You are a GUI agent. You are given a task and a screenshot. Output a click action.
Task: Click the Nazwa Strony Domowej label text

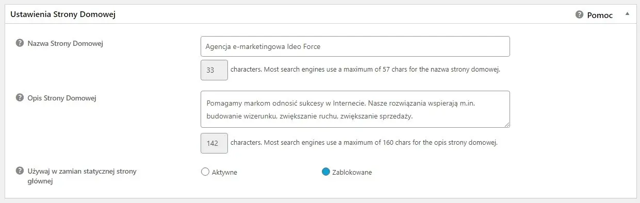(65, 44)
